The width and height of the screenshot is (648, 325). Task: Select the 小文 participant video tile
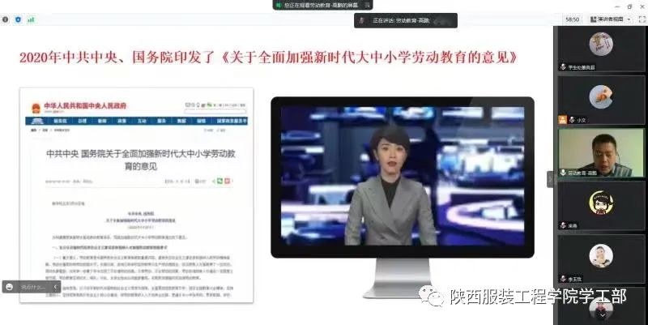pos(600,99)
